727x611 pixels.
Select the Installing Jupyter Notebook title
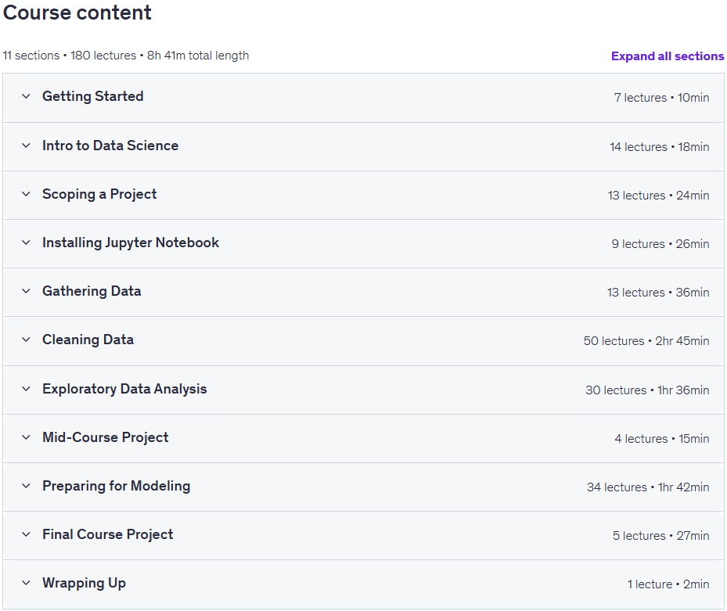130,243
